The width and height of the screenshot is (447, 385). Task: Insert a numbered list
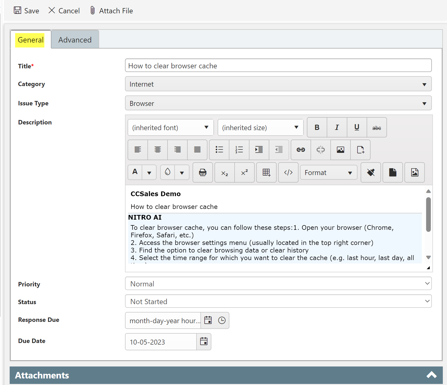[239, 150]
